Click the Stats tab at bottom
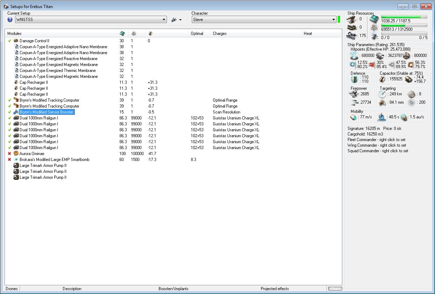Image resolution: width=435 pixels, height=294 pixels. tap(335, 289)
